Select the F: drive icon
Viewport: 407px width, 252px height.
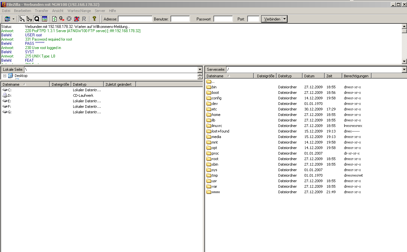pyautogui.click(x=5, y=107)
